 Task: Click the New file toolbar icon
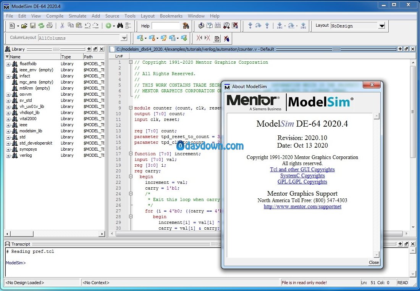12,26
